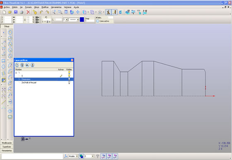
Task: Click the Modificación panel button
Action: 7,143
